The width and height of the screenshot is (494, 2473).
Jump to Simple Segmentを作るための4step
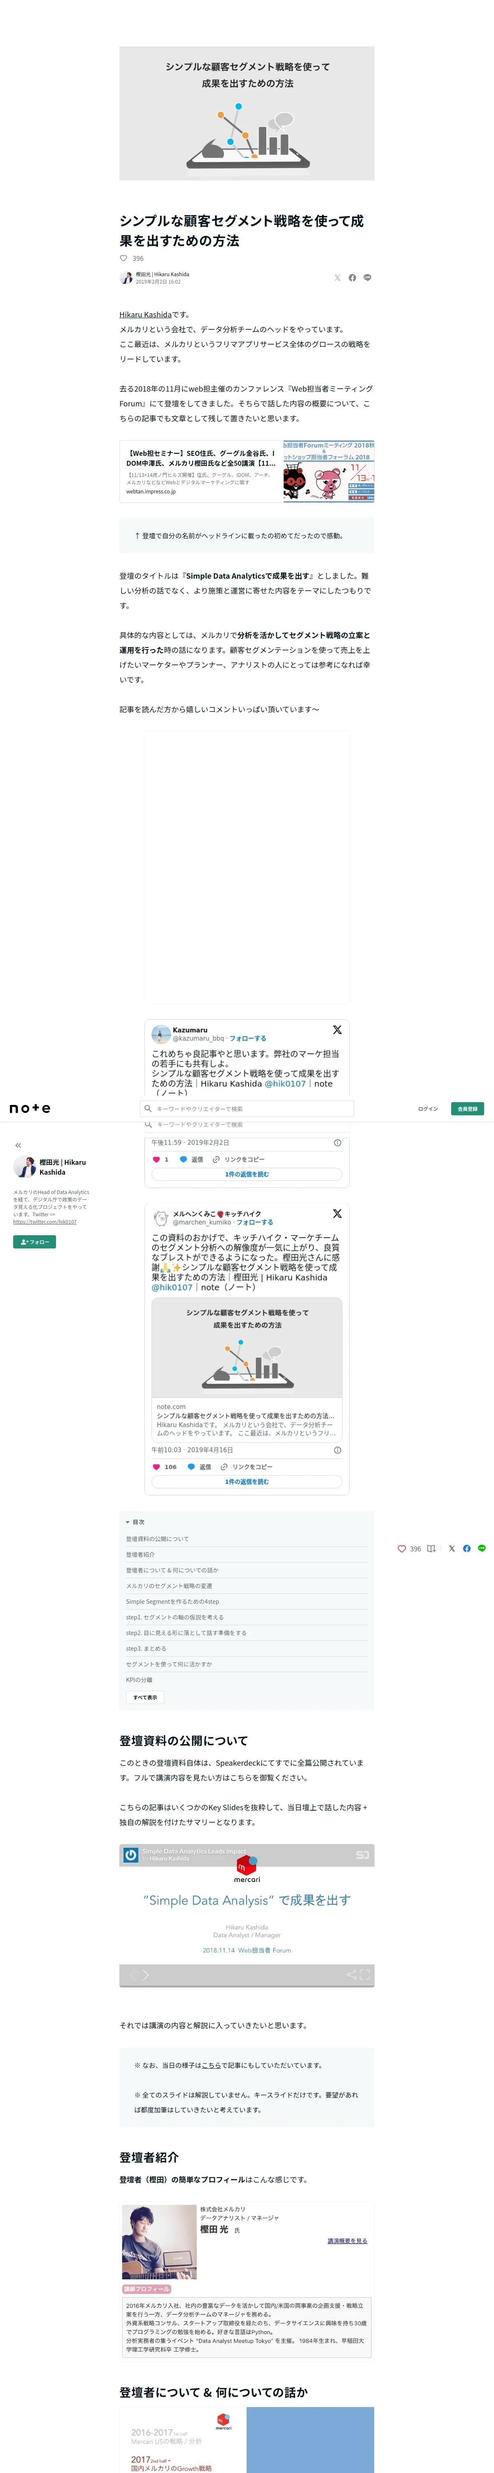coord(172,1601)
